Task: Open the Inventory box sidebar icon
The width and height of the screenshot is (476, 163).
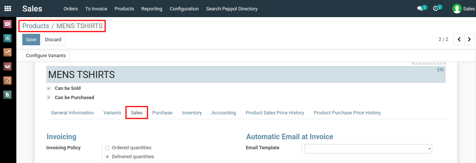Action: [7, 66]
